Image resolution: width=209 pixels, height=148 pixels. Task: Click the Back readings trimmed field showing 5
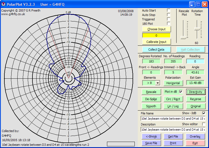tap(173, 72)
